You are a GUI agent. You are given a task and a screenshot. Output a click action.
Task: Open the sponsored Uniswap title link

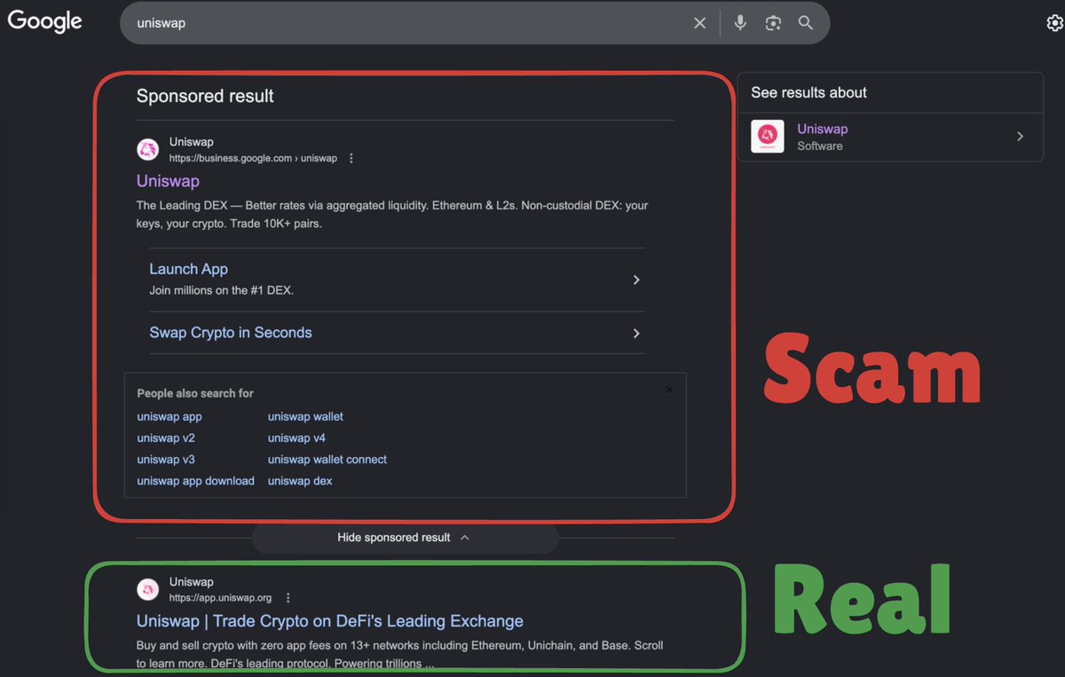[x=168, y=181]
